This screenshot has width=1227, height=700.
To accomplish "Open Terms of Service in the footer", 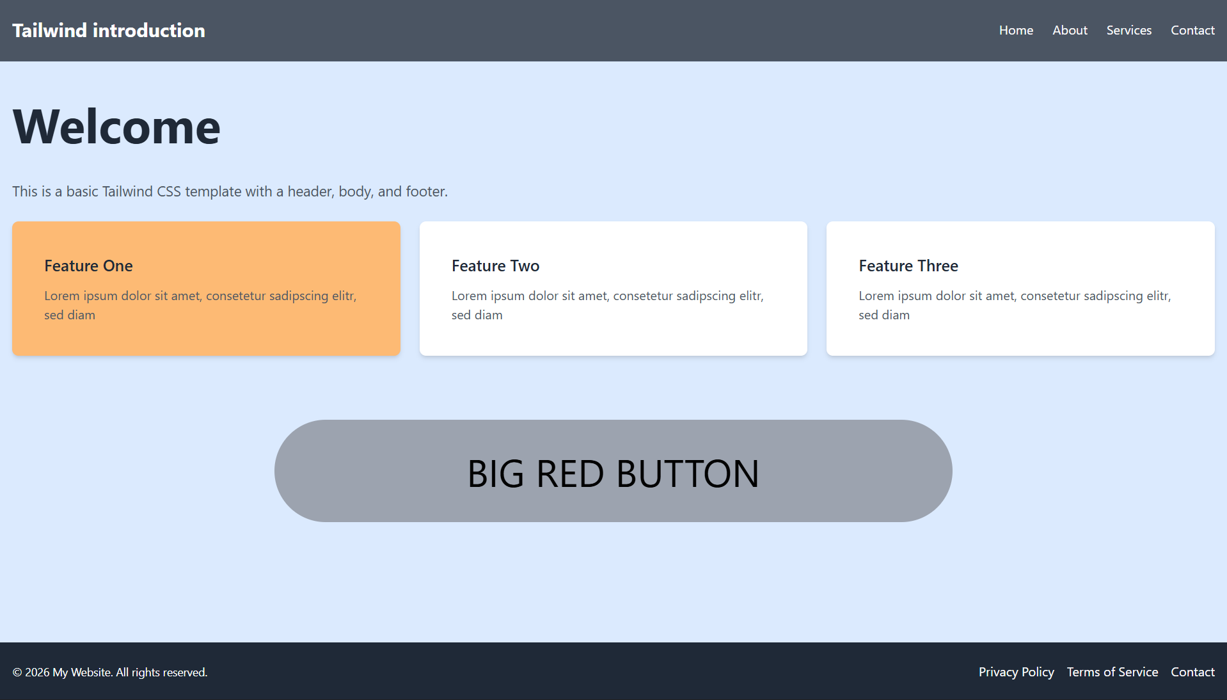I will [1112, 672].
